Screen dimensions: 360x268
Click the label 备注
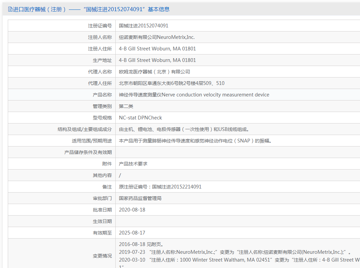[107, 187]
